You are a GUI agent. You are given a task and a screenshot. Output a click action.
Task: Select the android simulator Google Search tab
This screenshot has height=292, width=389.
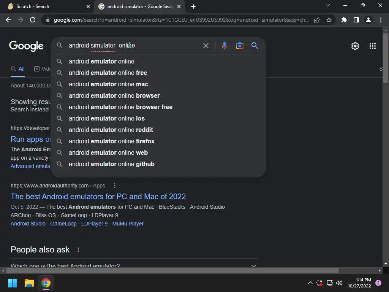[139, 6]
